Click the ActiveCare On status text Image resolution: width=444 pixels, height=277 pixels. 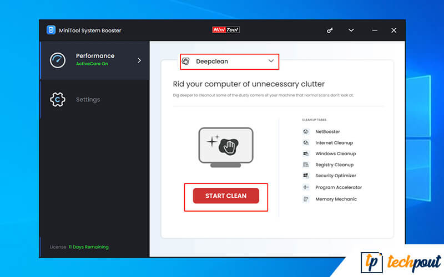[x=92, y=64]
